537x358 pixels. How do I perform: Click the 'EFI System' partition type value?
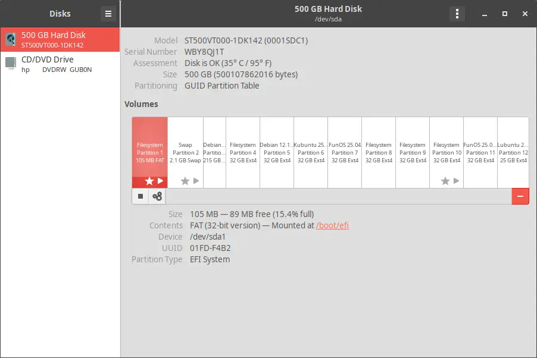[210, 259]
